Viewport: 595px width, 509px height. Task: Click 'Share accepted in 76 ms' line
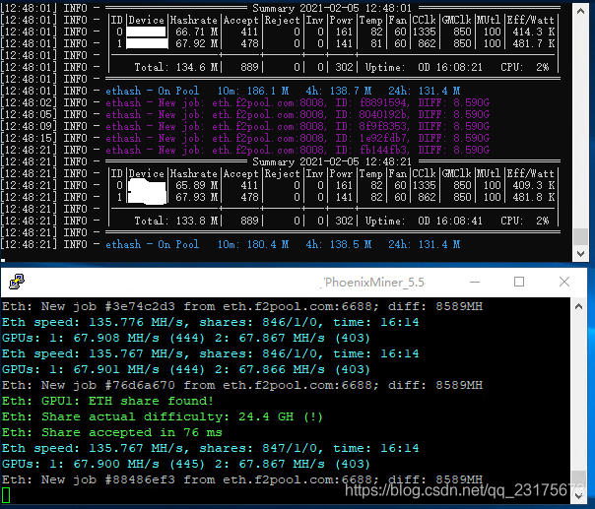pyautogui.click(x=112, y=432)
